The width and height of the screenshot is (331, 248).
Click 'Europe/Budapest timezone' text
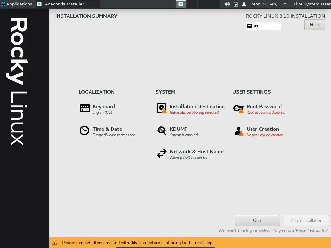point(114,135)
